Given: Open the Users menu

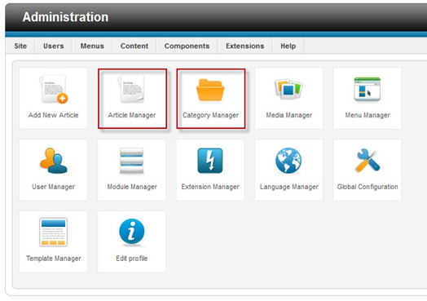Looking at the screenshot, I should [54, 46].
